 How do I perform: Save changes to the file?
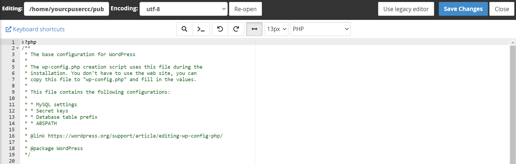(x=463, y=9)
